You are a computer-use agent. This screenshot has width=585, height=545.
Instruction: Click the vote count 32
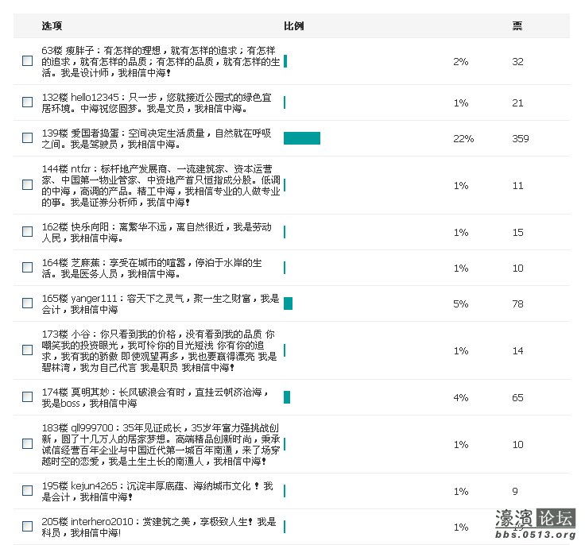(x=518, y=61)
